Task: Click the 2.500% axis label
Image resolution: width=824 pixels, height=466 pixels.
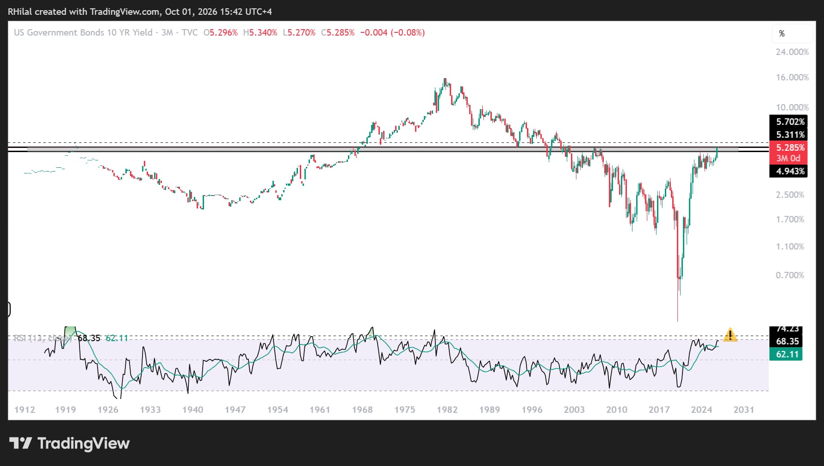Action: [x=790, y=195]
